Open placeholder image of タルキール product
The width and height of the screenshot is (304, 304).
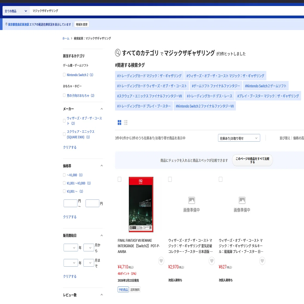(x=242, y=204)
